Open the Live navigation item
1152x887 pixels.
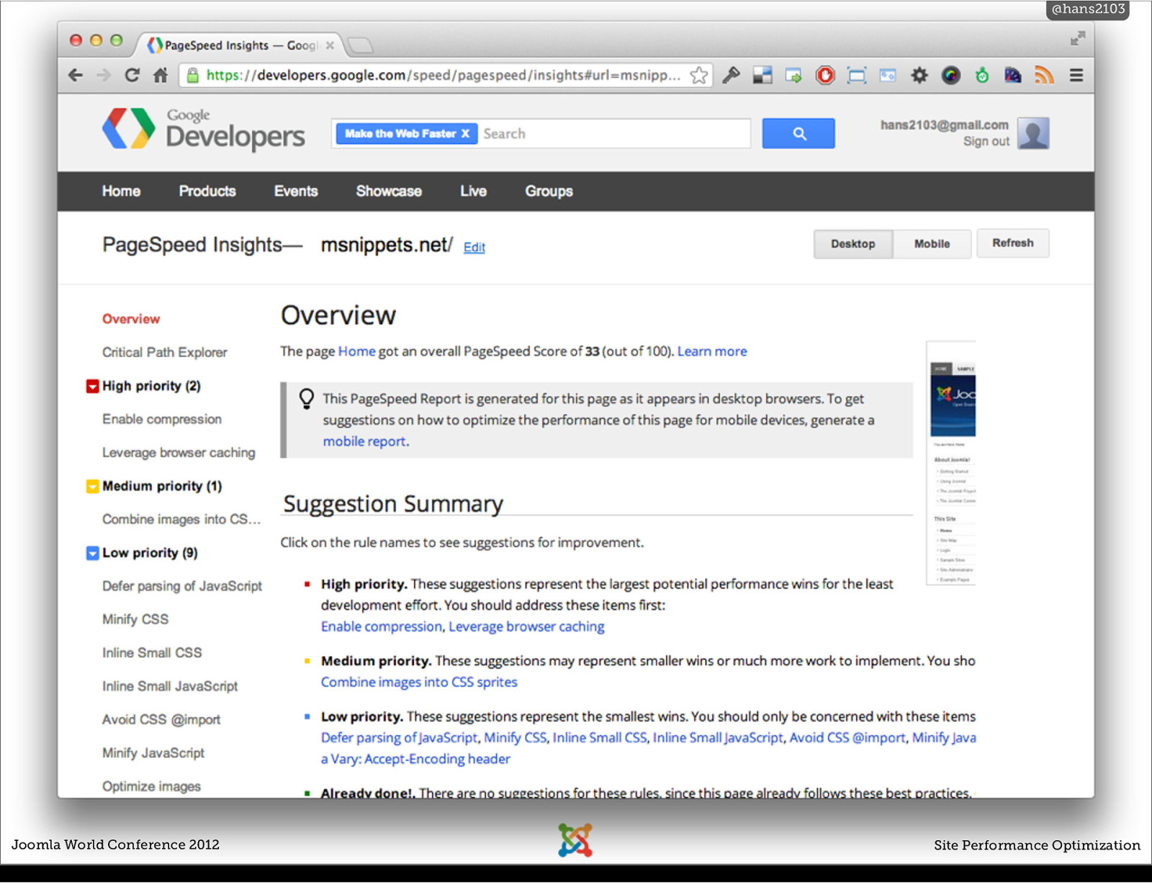(473, 191)
